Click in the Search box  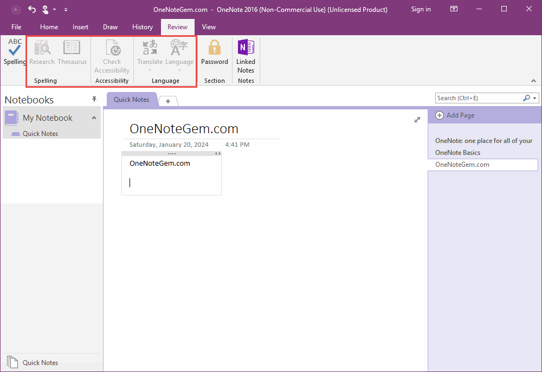pos(479,98)
